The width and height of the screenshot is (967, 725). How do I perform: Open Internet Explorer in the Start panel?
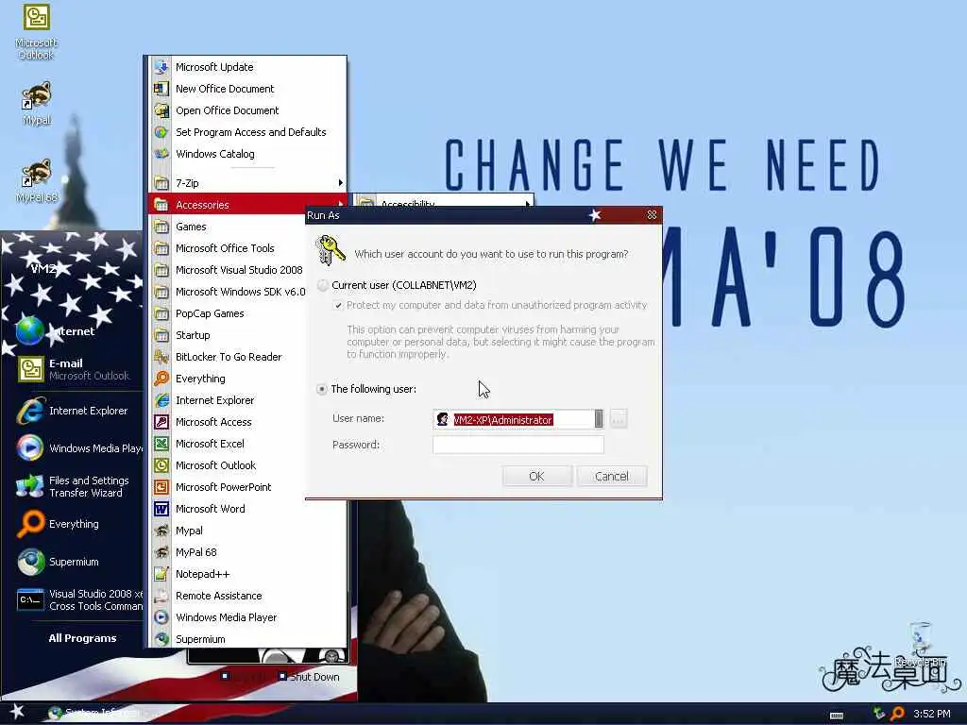[x=72, y=411]
